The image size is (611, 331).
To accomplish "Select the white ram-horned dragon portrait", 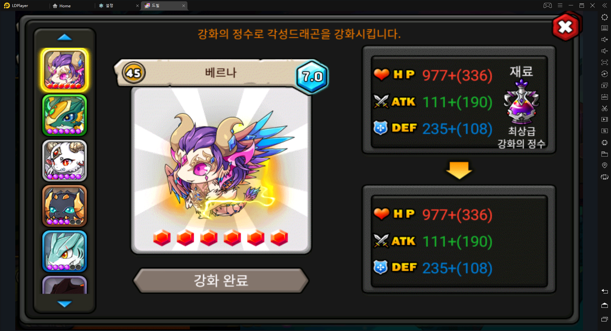I will [x=65, y=161].
